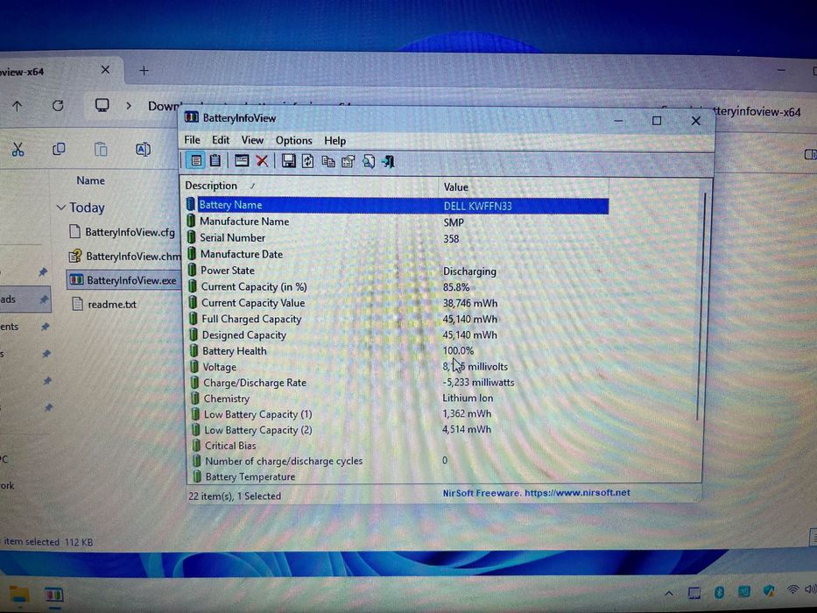Switch to battery log view in toolbar

click(x=215, y=160)
